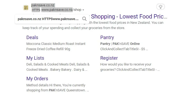Click the paknsave.co.nz site name
Image resolution: width=186 pixels, height=99 pixels.
[43, 5]
